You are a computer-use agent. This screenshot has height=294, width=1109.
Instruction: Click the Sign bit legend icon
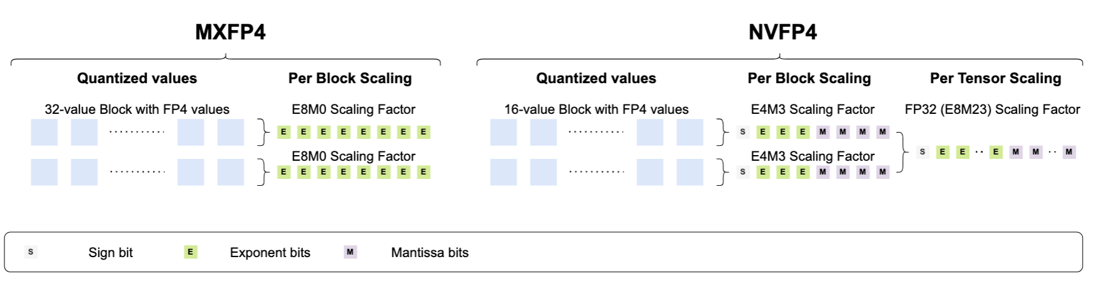pos(31,252)
